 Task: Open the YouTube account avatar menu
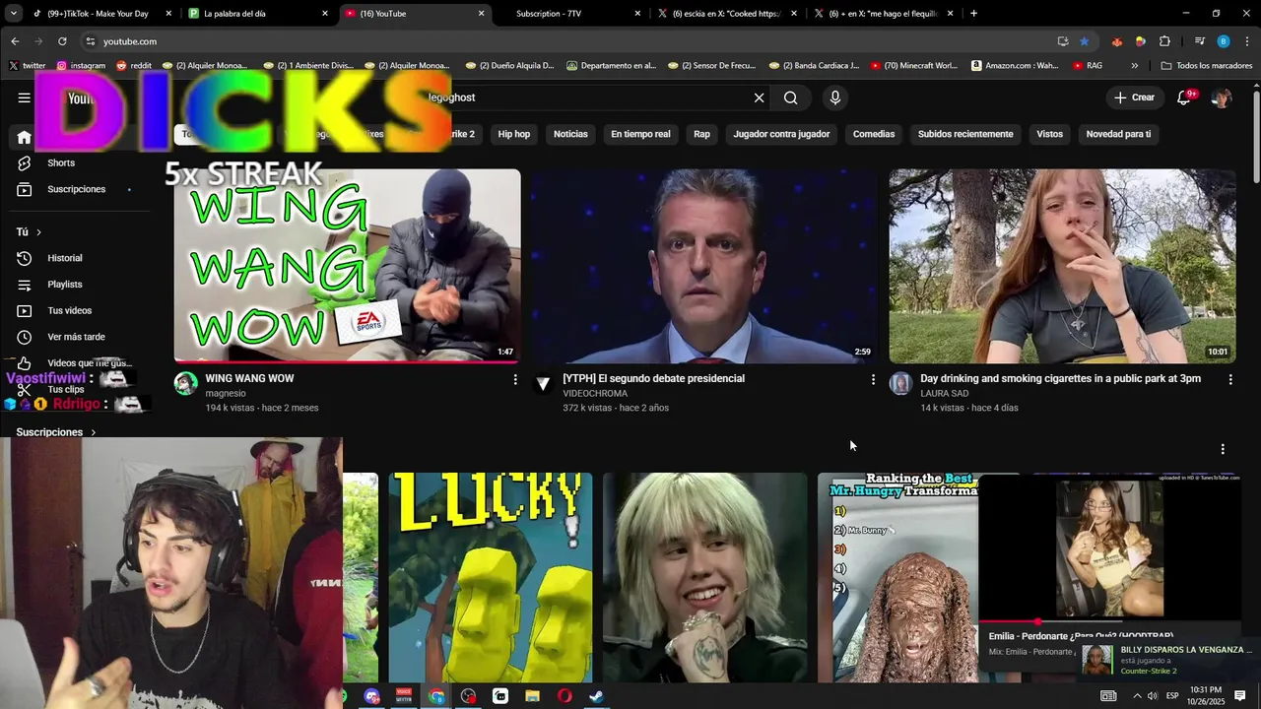(x=1222, y=97)
